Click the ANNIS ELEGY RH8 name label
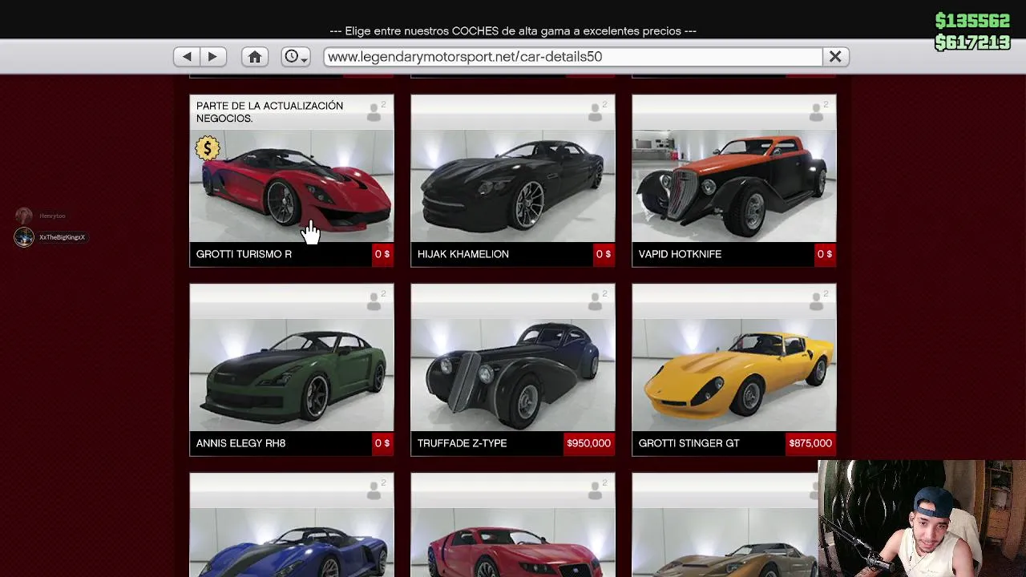Image resolution: width=1026 pixels, height=577 pixels. [x=240, y=443]
